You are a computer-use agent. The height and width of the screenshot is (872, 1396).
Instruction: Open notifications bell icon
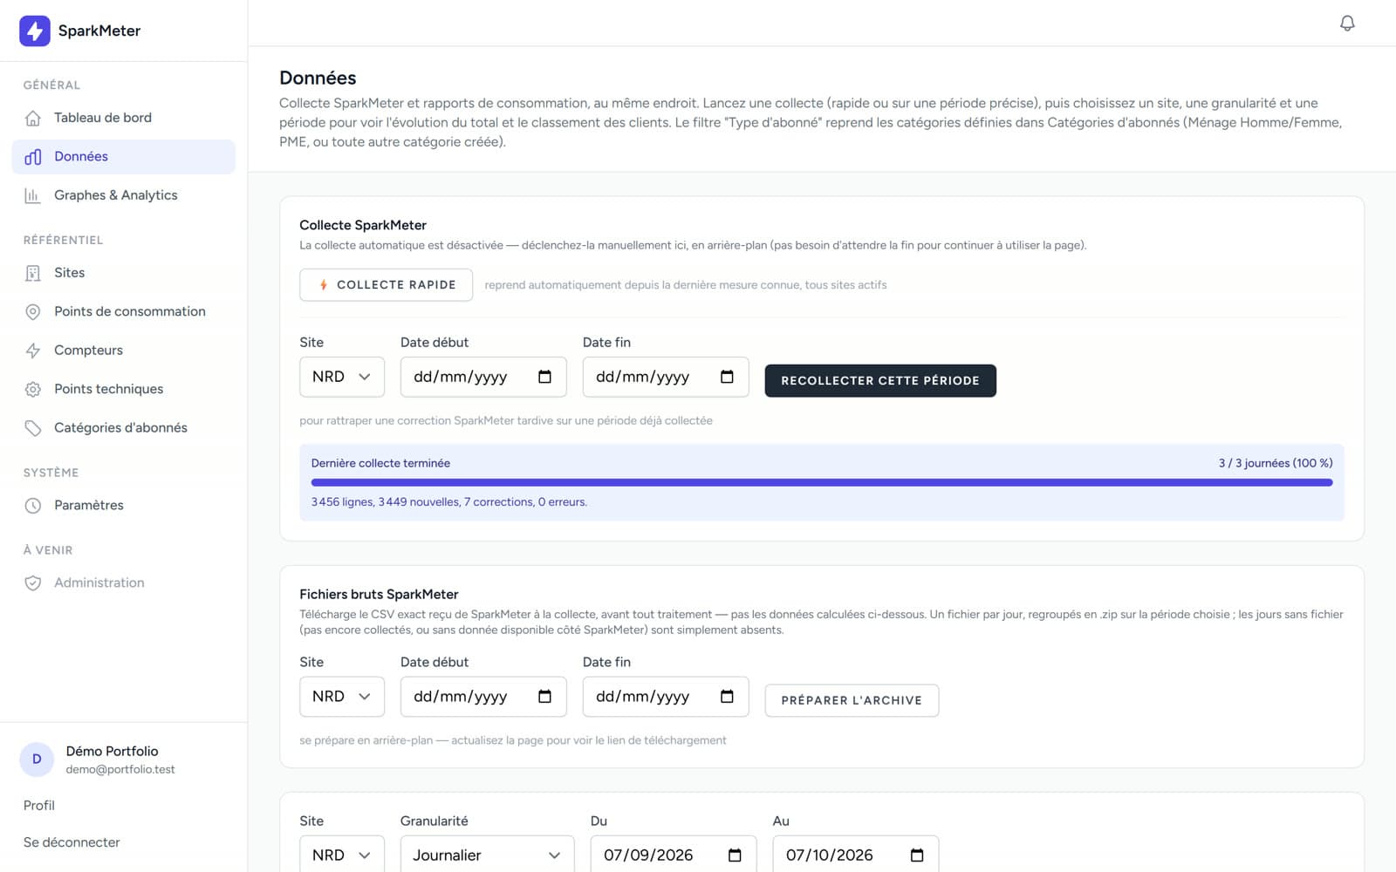[1347, 23]
